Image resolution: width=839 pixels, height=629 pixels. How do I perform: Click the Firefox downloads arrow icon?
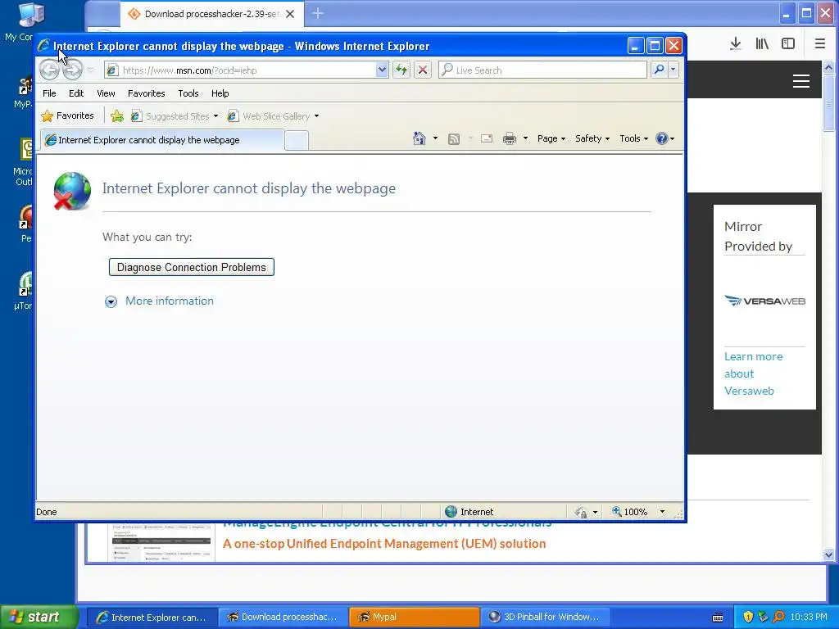[x=736, y=44]
